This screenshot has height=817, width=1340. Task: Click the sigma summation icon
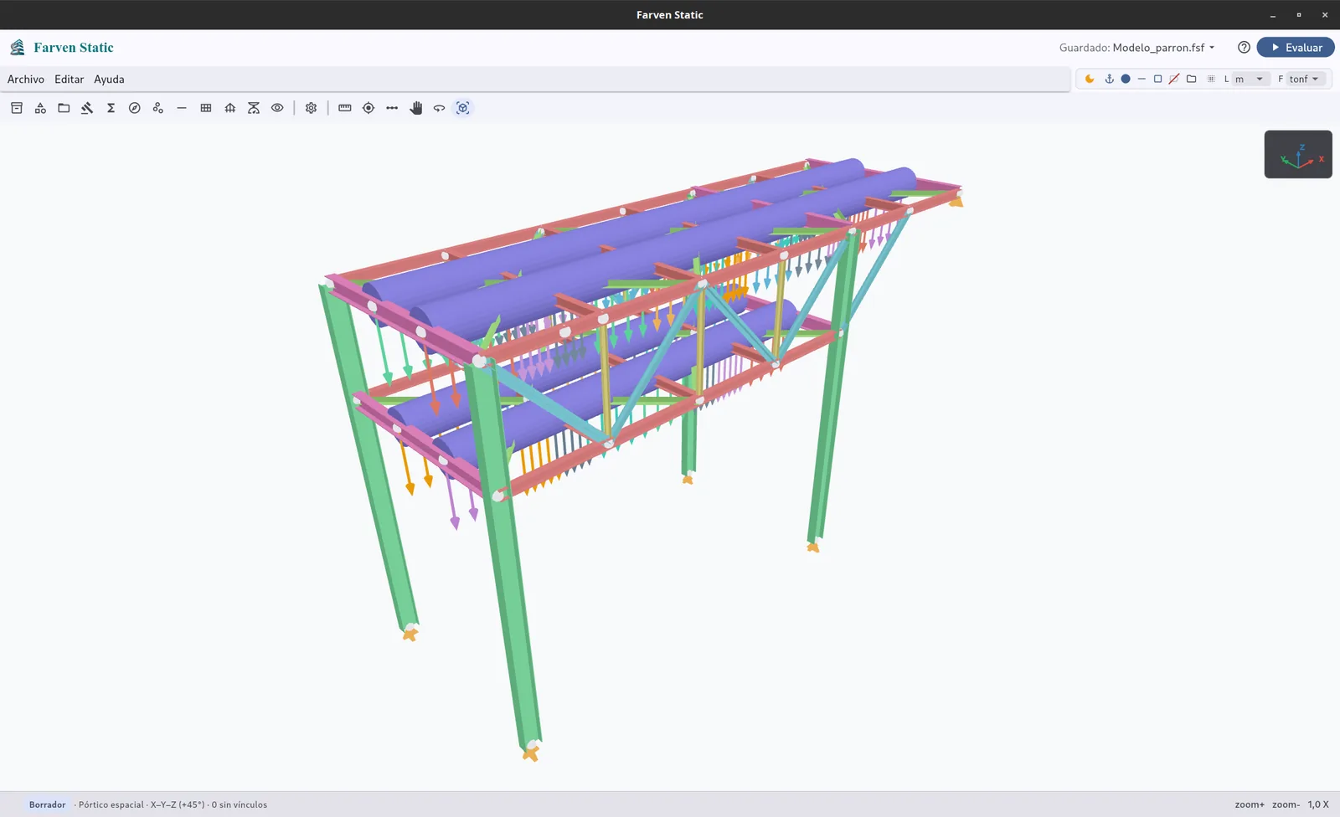(x=111, y=108)
